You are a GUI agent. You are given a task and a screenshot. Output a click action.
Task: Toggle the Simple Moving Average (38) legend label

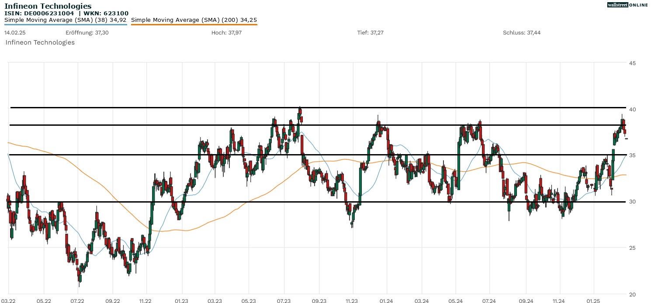pos(65,20)
